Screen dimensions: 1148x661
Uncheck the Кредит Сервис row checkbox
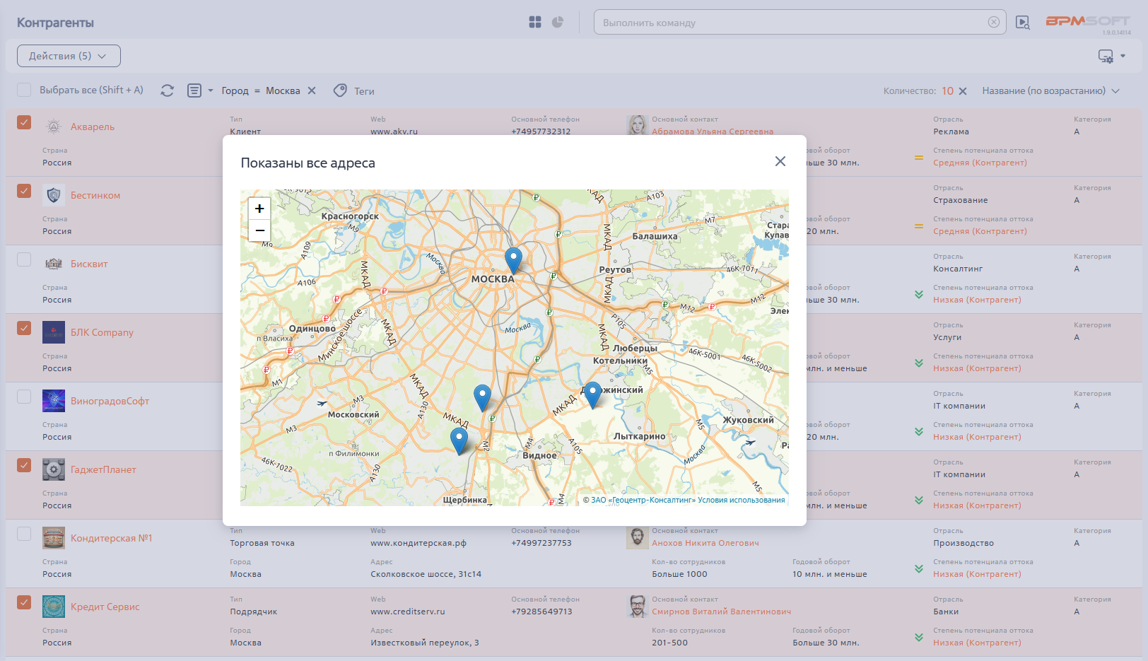pos(24,602)
